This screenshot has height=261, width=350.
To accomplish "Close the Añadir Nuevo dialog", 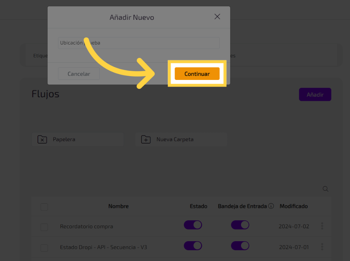I will pyautogui.click(x=217, y=17).
